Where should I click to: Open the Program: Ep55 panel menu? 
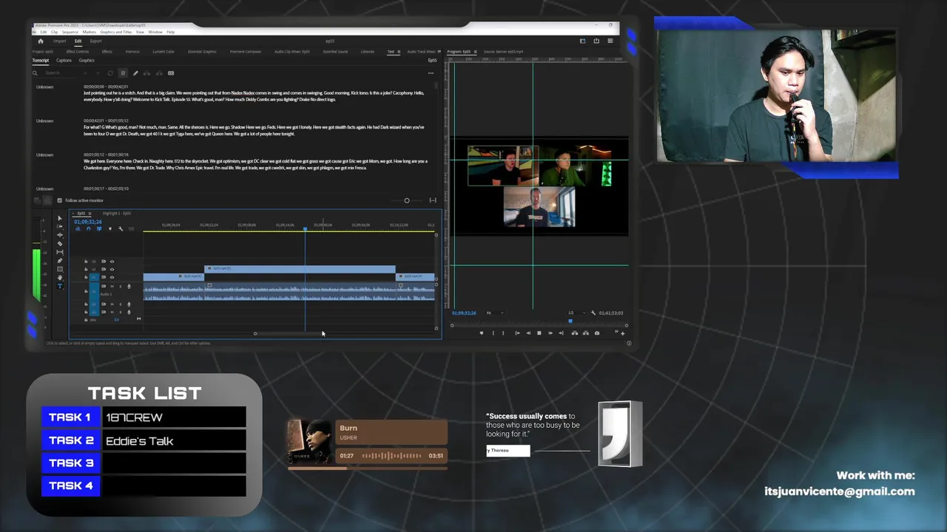coord(476,52)
